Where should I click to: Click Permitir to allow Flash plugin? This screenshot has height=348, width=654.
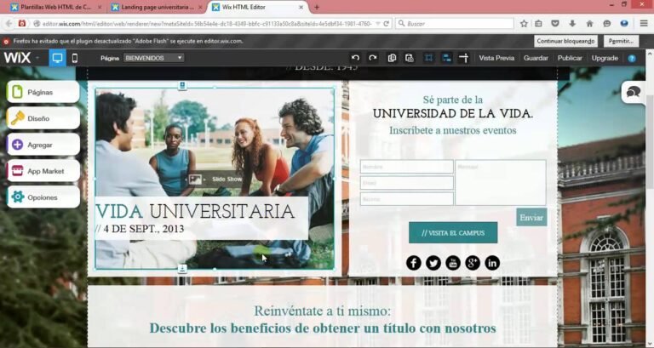pos(621,41)
